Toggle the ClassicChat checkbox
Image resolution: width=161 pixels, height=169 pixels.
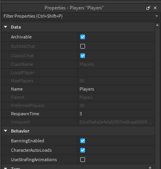(x=83, y=56)
